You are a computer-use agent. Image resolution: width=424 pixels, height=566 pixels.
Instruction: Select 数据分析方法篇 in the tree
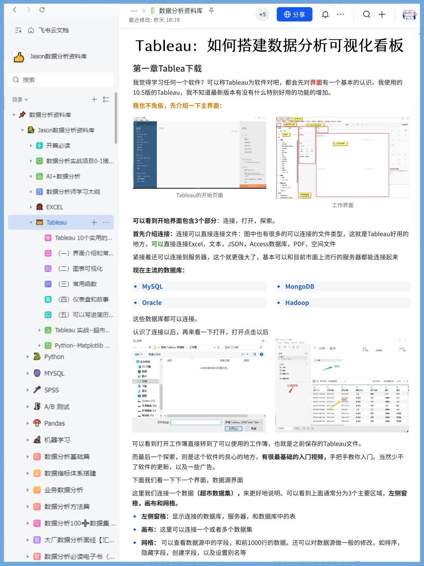(67, 507)
